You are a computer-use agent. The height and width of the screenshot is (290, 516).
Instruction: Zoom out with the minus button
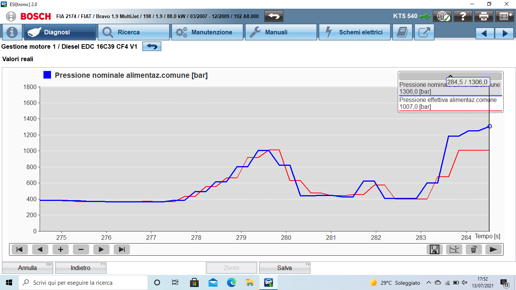coord(81,249)
